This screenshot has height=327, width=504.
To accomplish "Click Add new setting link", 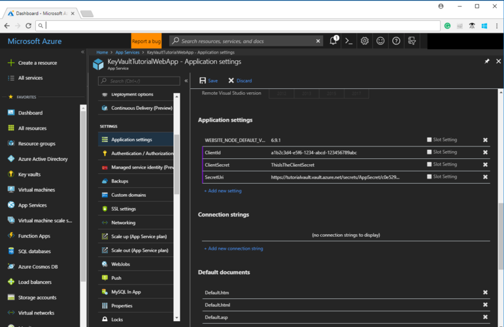I will [223, 191].
